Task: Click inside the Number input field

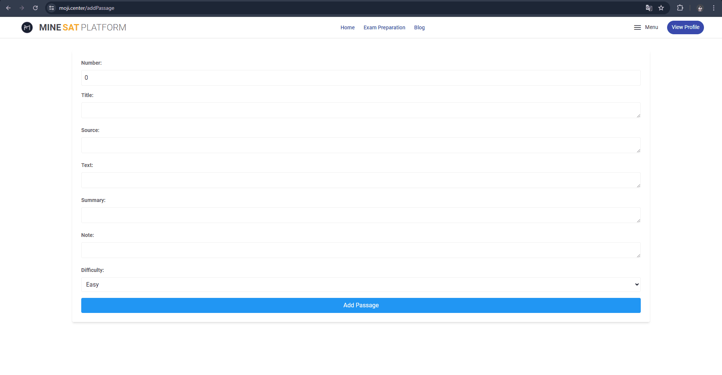Action: click(361, 77)
